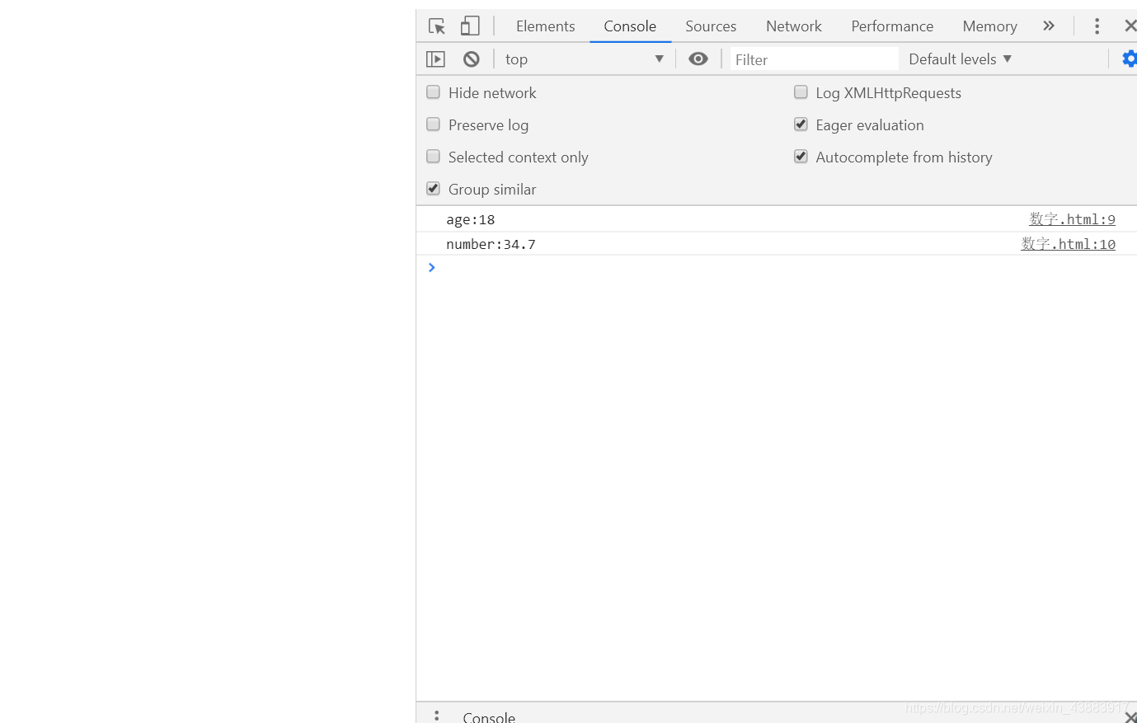Enable the Hide network checkbox
The height and width of the screenshot is (723, 1137).
tap(433, 92)
